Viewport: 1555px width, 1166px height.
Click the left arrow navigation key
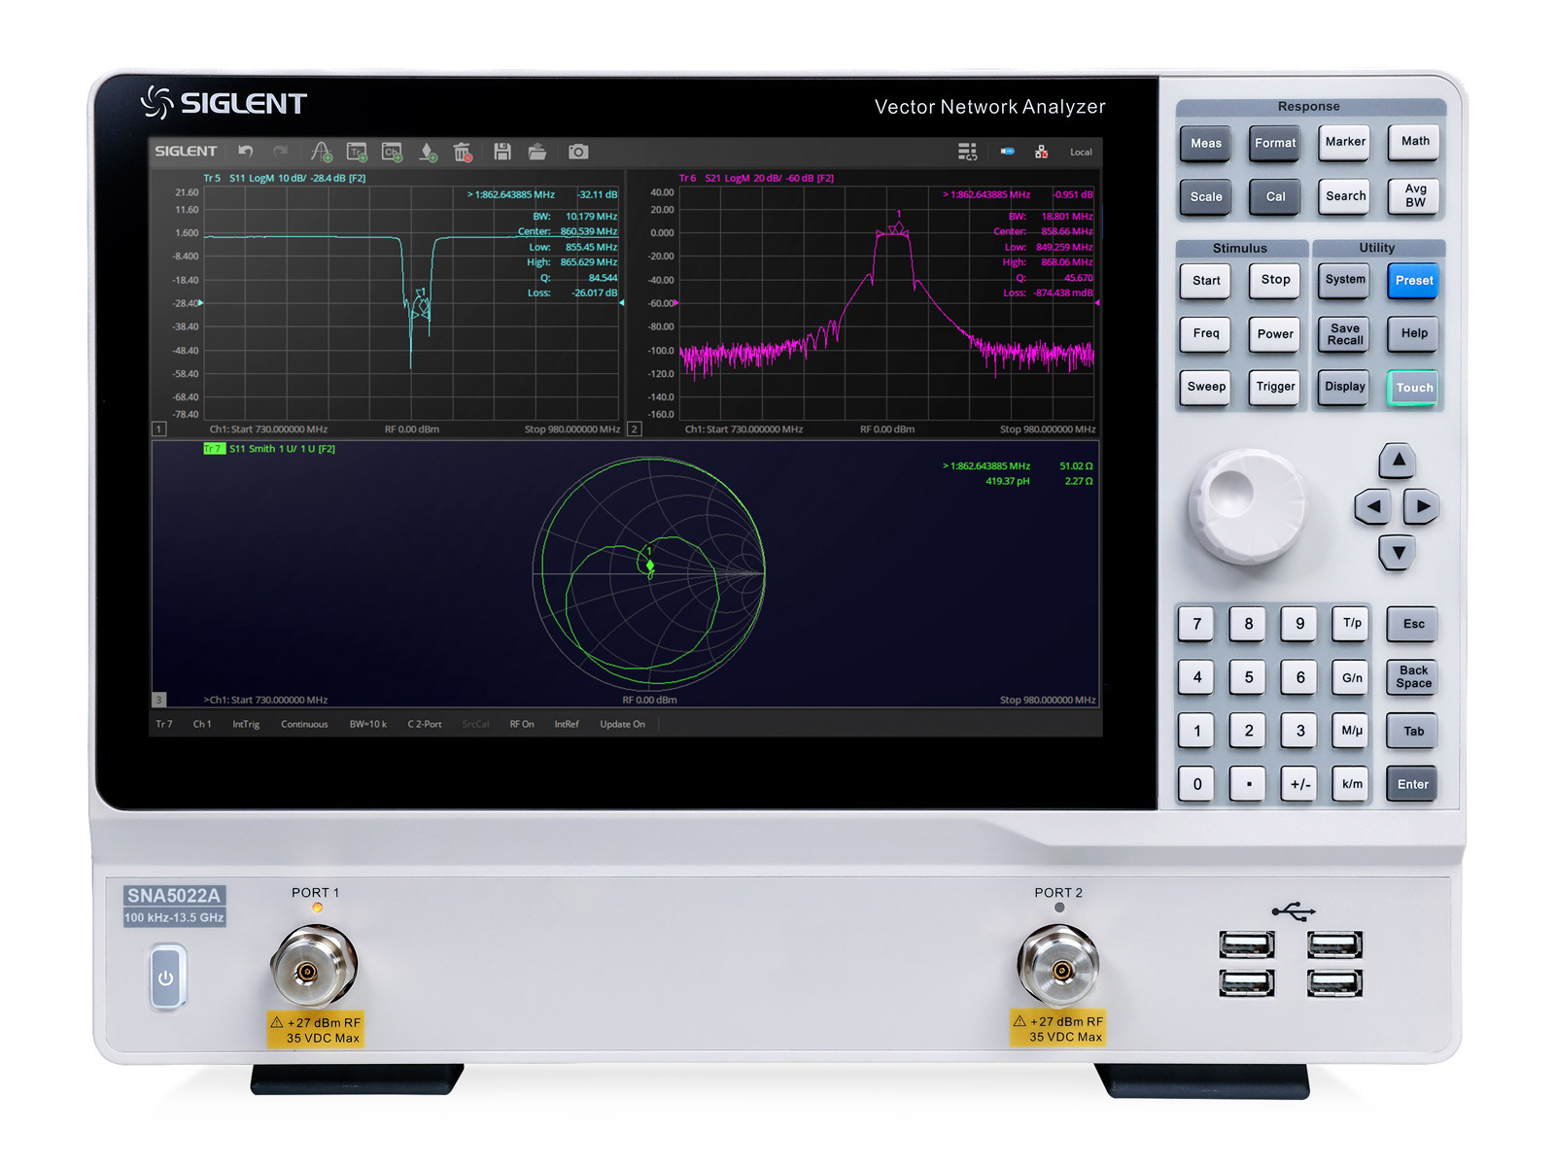tap(1372, 506)
